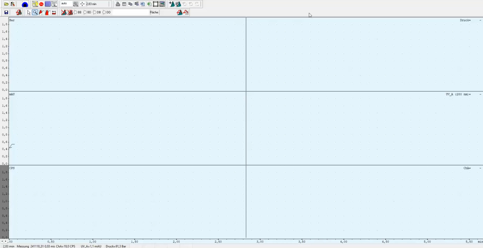Select the BB radio button
Screen dimensions: 483x248
(75, 12)
